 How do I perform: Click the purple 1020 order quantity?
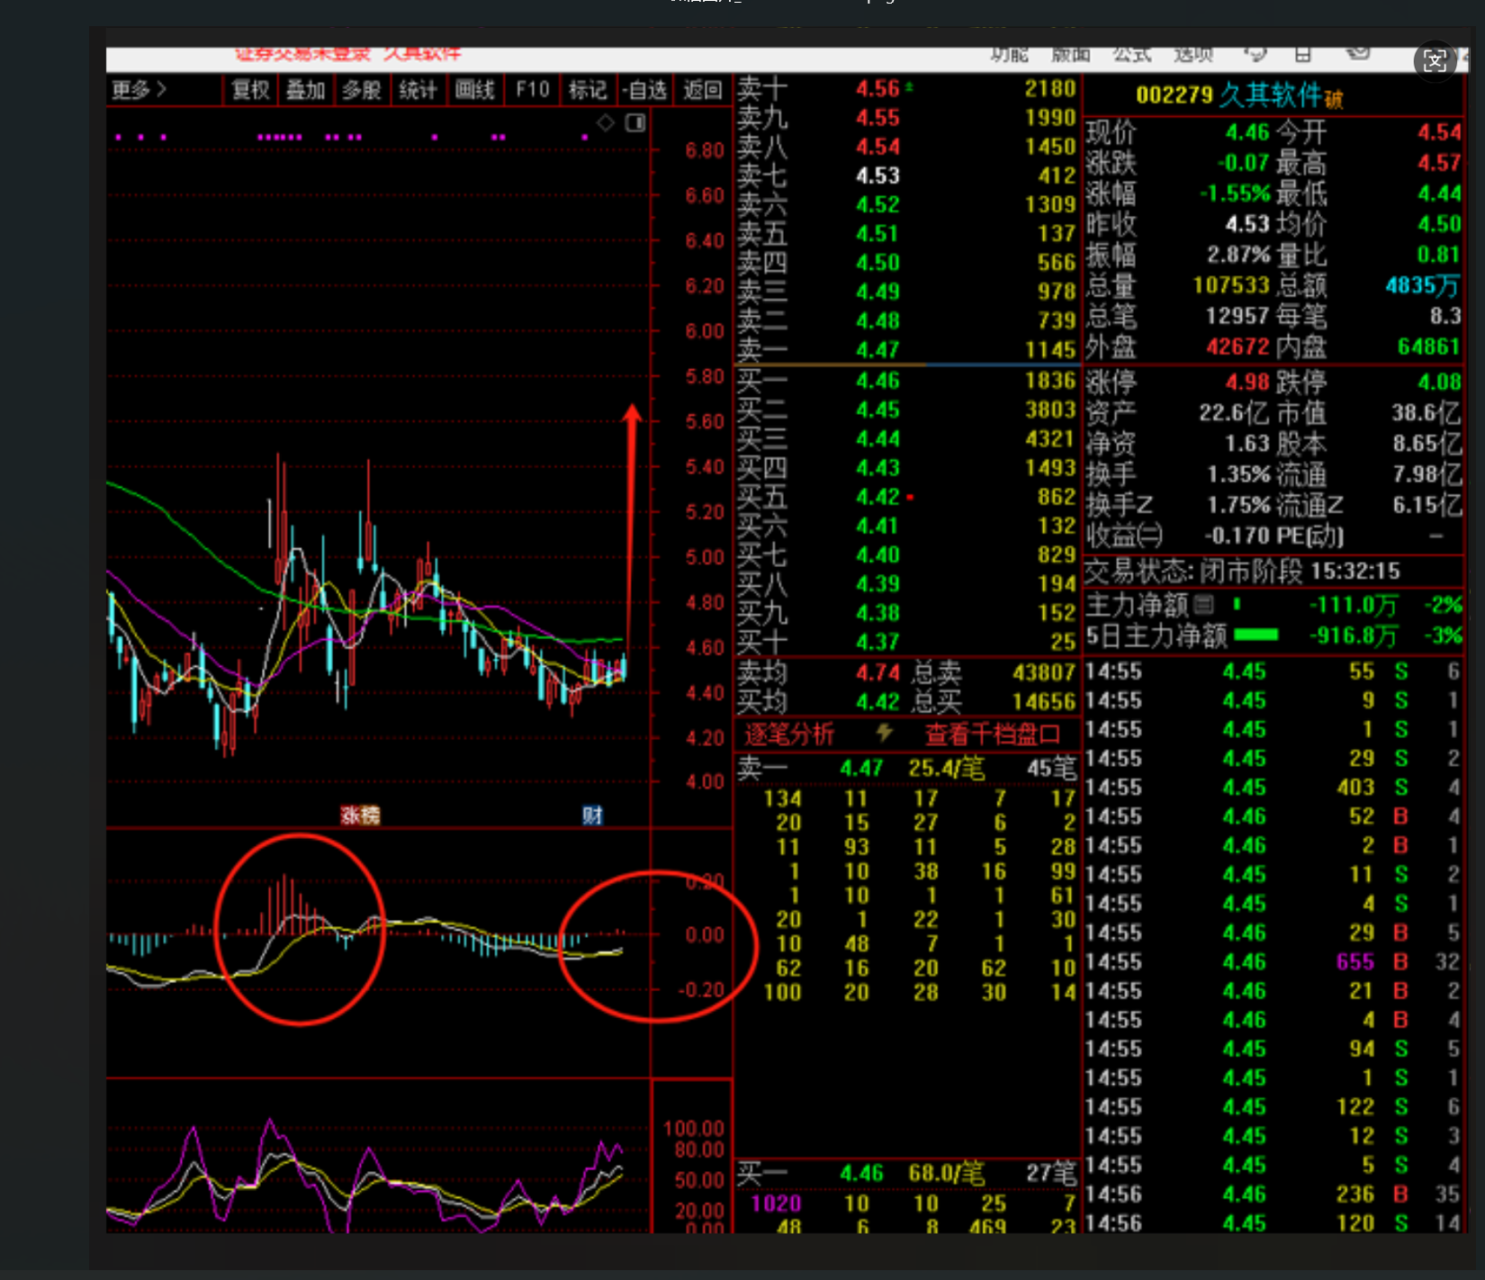coord(776,1203)
